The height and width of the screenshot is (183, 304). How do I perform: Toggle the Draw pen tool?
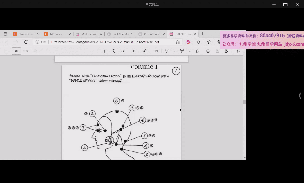click(x=167, y=51)
